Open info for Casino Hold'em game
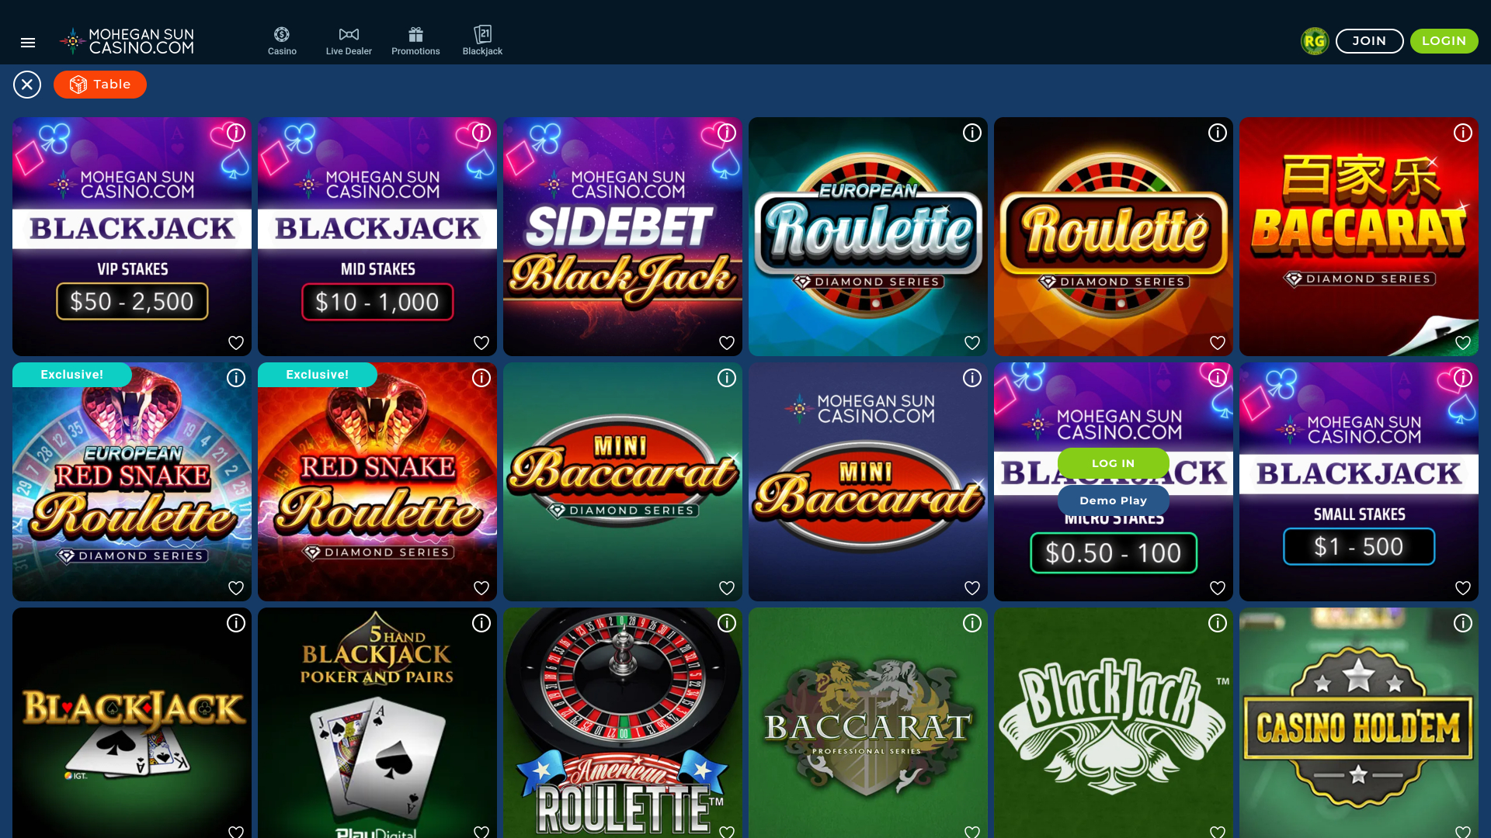Viewport: 1491px width, 838px height. (1463, 623)
